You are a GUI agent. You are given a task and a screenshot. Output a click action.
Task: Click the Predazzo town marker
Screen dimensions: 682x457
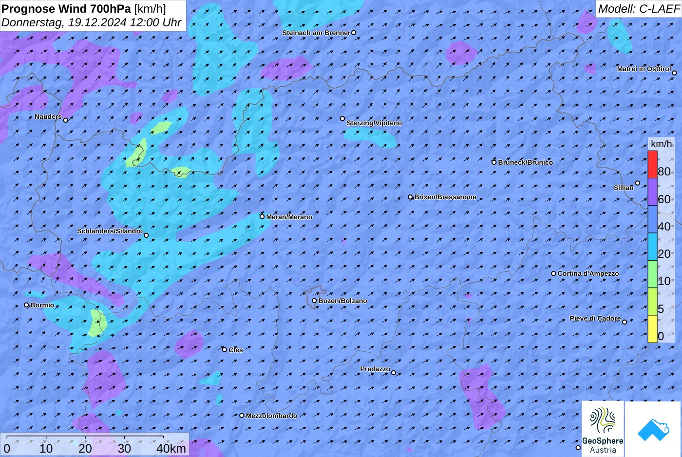394,373
